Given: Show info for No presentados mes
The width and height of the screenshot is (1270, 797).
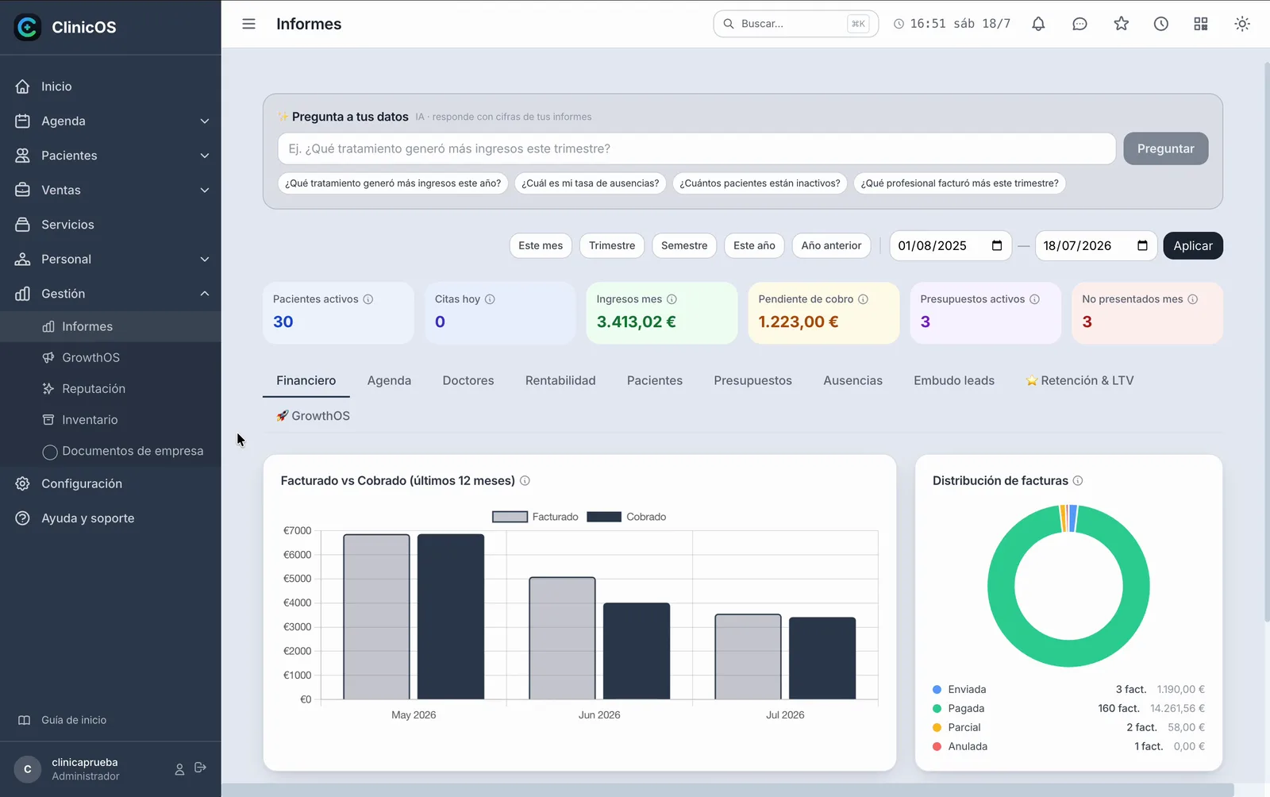Looking at the screenshot, I should coord(1192,299).
